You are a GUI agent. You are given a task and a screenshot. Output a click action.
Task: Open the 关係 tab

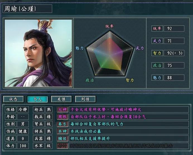pos(61,99)
